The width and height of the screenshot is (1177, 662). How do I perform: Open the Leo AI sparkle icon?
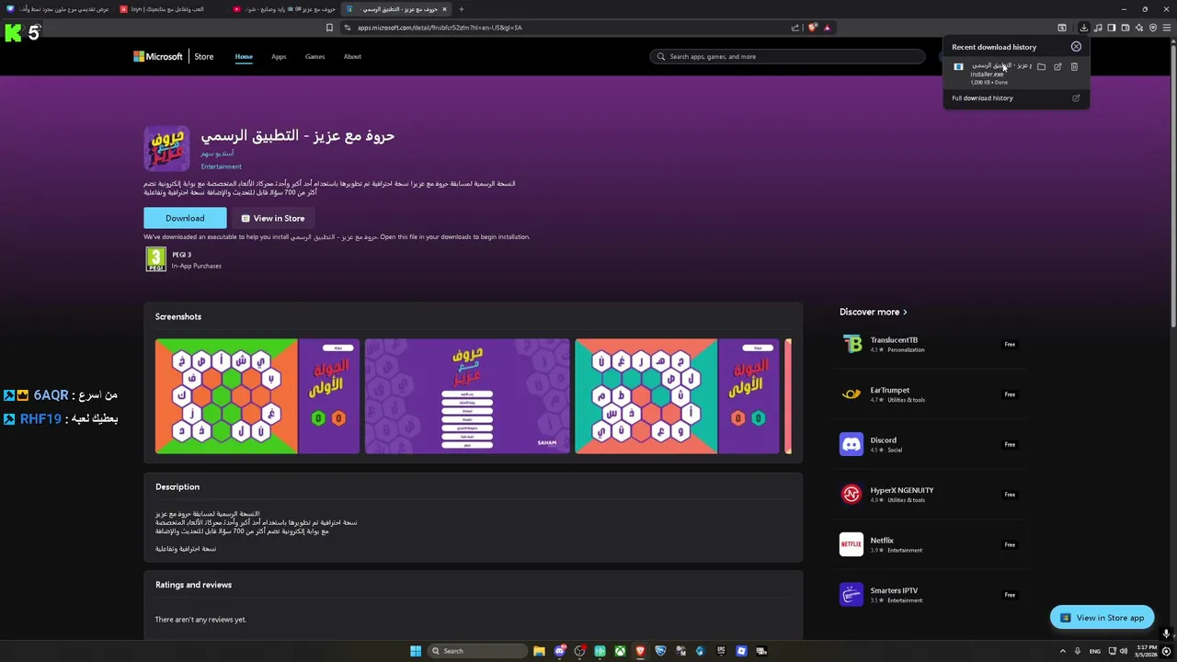point(1139,28)
